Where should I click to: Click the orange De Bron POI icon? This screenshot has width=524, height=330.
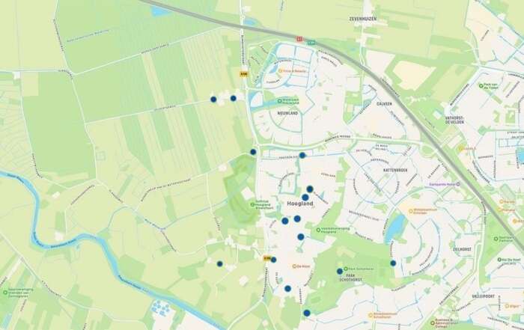coord(294,266)
